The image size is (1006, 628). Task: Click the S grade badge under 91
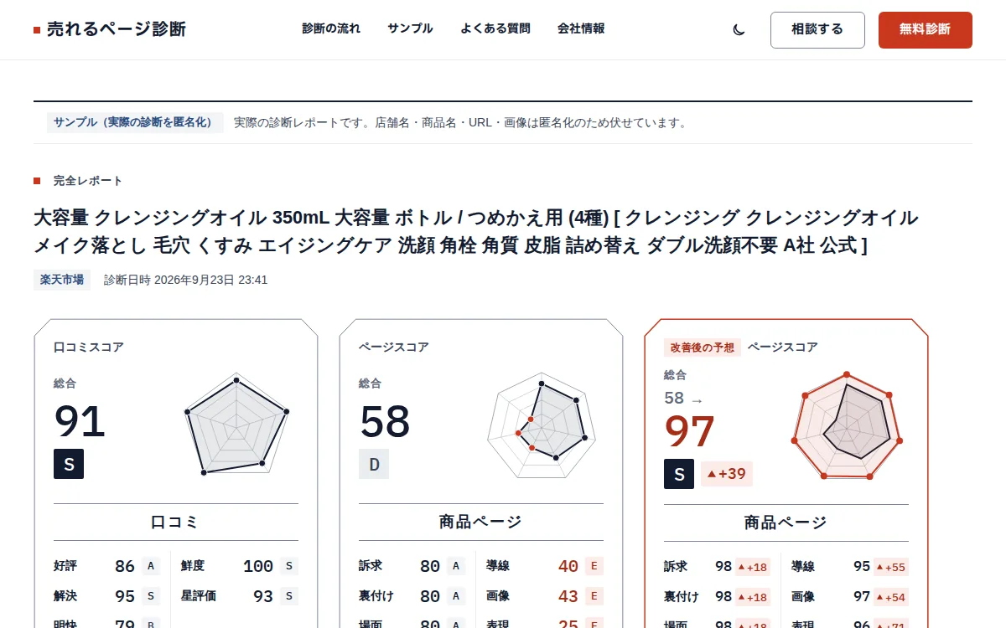[69, 464]
